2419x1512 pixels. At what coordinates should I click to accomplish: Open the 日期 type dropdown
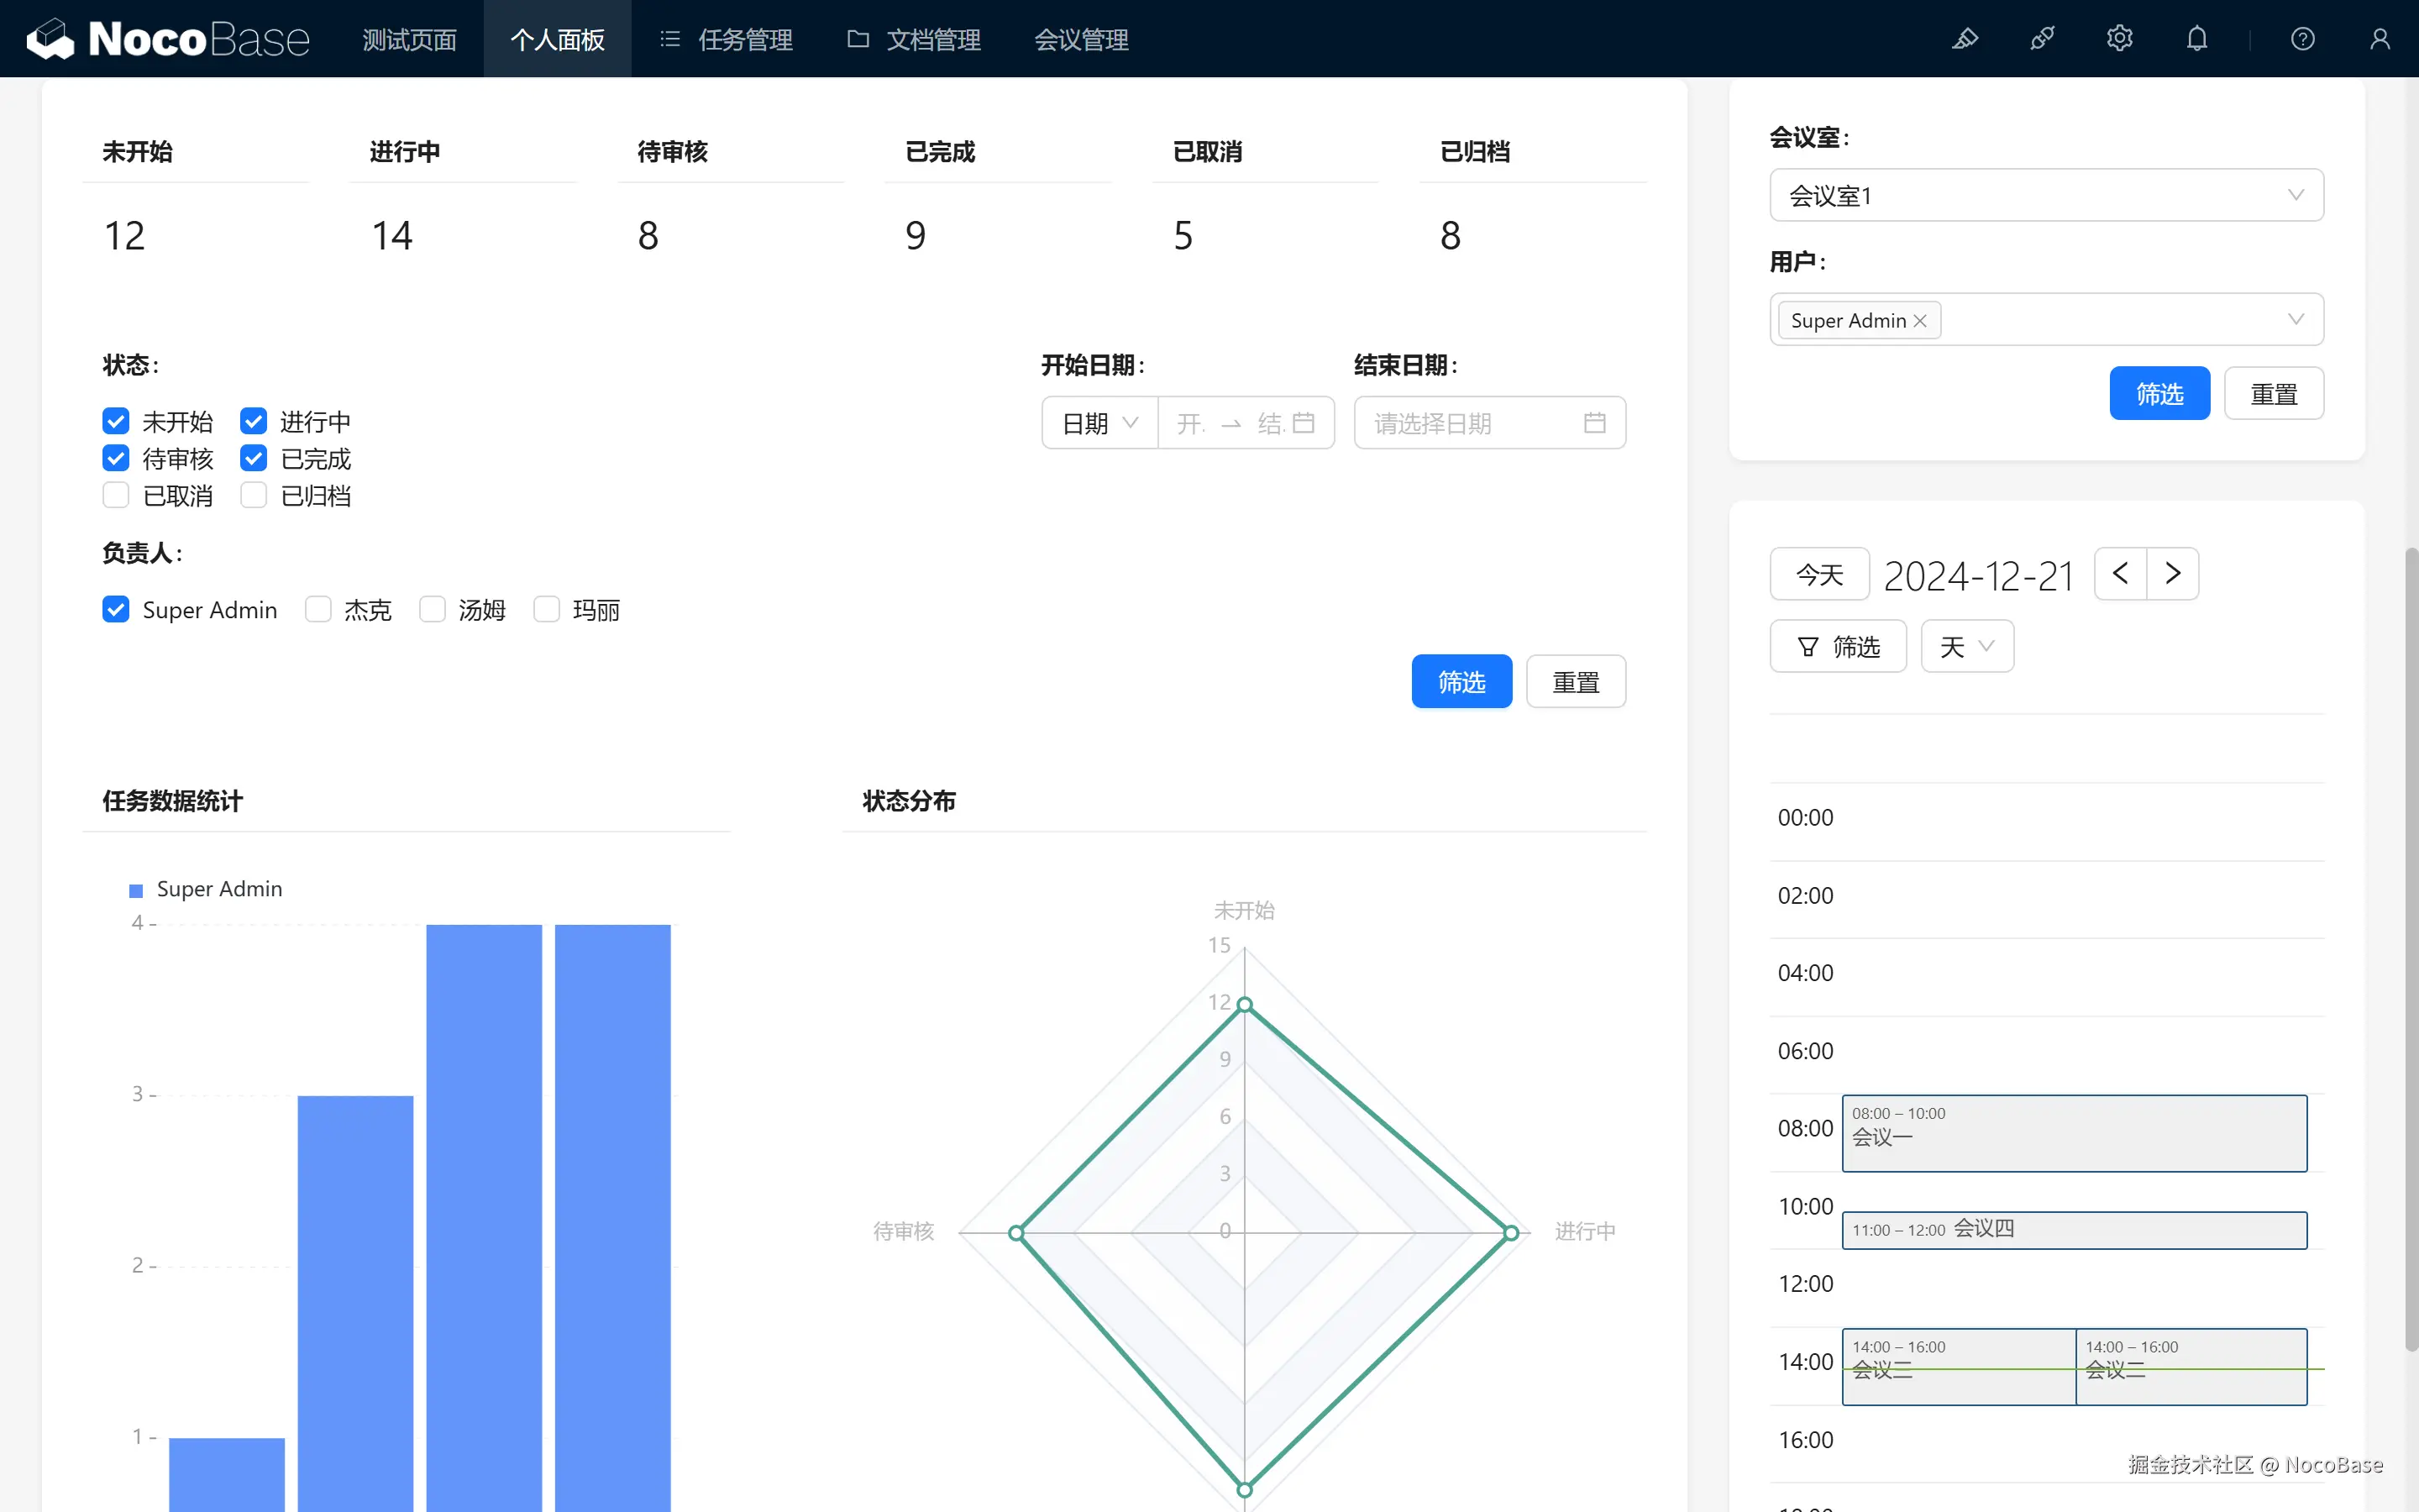coord(1099,423)
